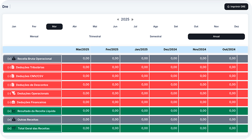252x139 pixels.
Task: Click the Mar/2025 column header
Action: pos(83,49)
